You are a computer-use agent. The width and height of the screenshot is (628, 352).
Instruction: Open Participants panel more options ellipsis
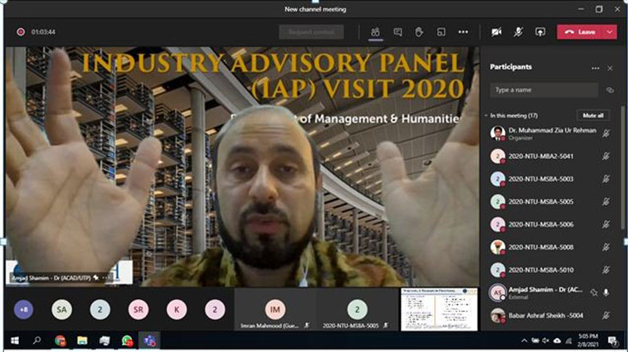(x=595, y=68)
